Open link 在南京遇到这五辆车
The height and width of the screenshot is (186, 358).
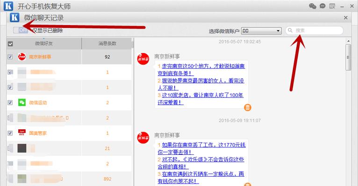pos(201,177)
